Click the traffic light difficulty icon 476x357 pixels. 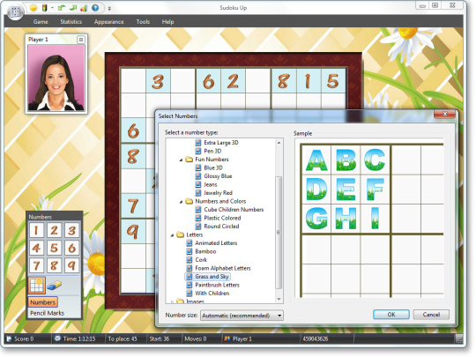[44, 8]
